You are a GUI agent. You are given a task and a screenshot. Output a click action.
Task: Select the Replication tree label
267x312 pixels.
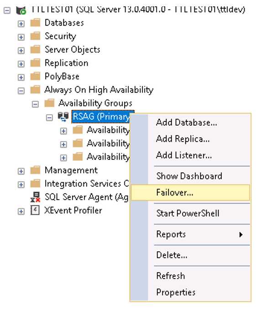tap(66, 63)
